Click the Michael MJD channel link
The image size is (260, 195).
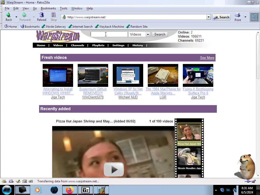128,97
